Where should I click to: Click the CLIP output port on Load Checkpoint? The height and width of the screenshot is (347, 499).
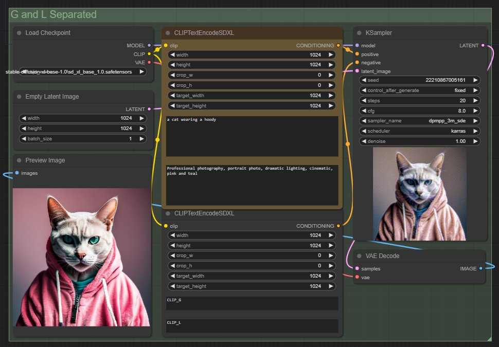tap(149, 54)
